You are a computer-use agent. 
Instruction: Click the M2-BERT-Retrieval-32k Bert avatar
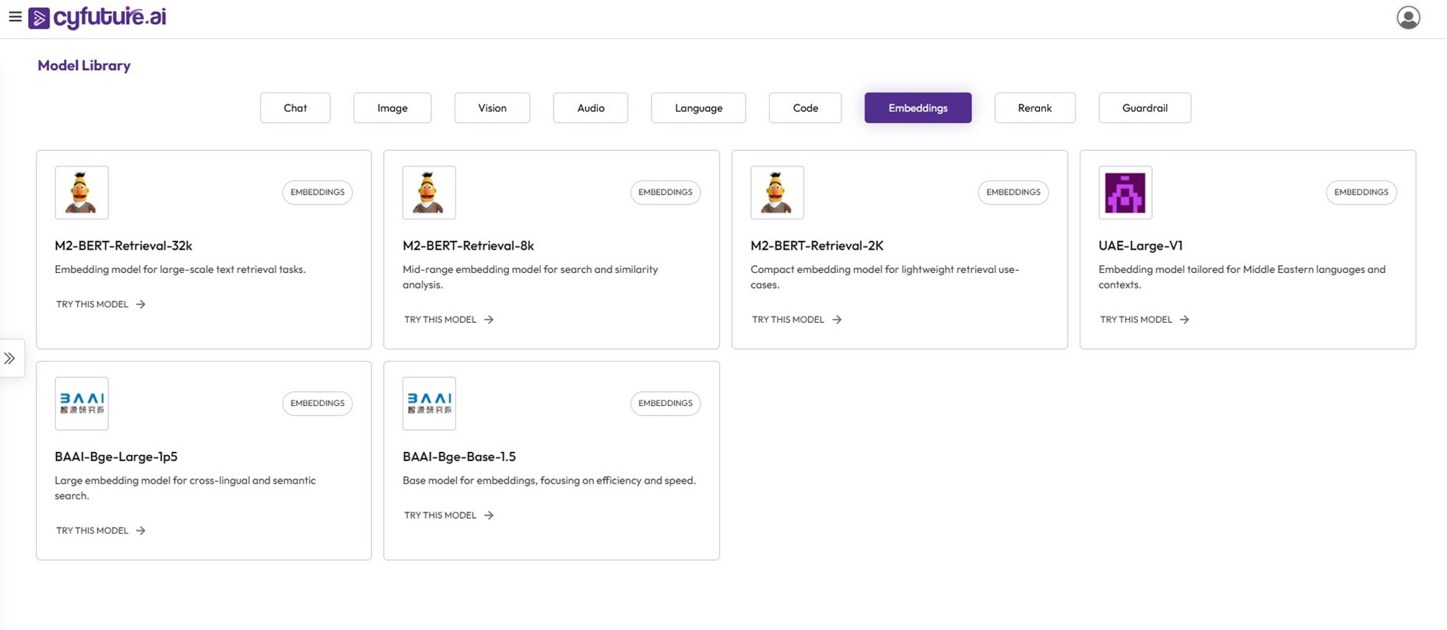82,192
